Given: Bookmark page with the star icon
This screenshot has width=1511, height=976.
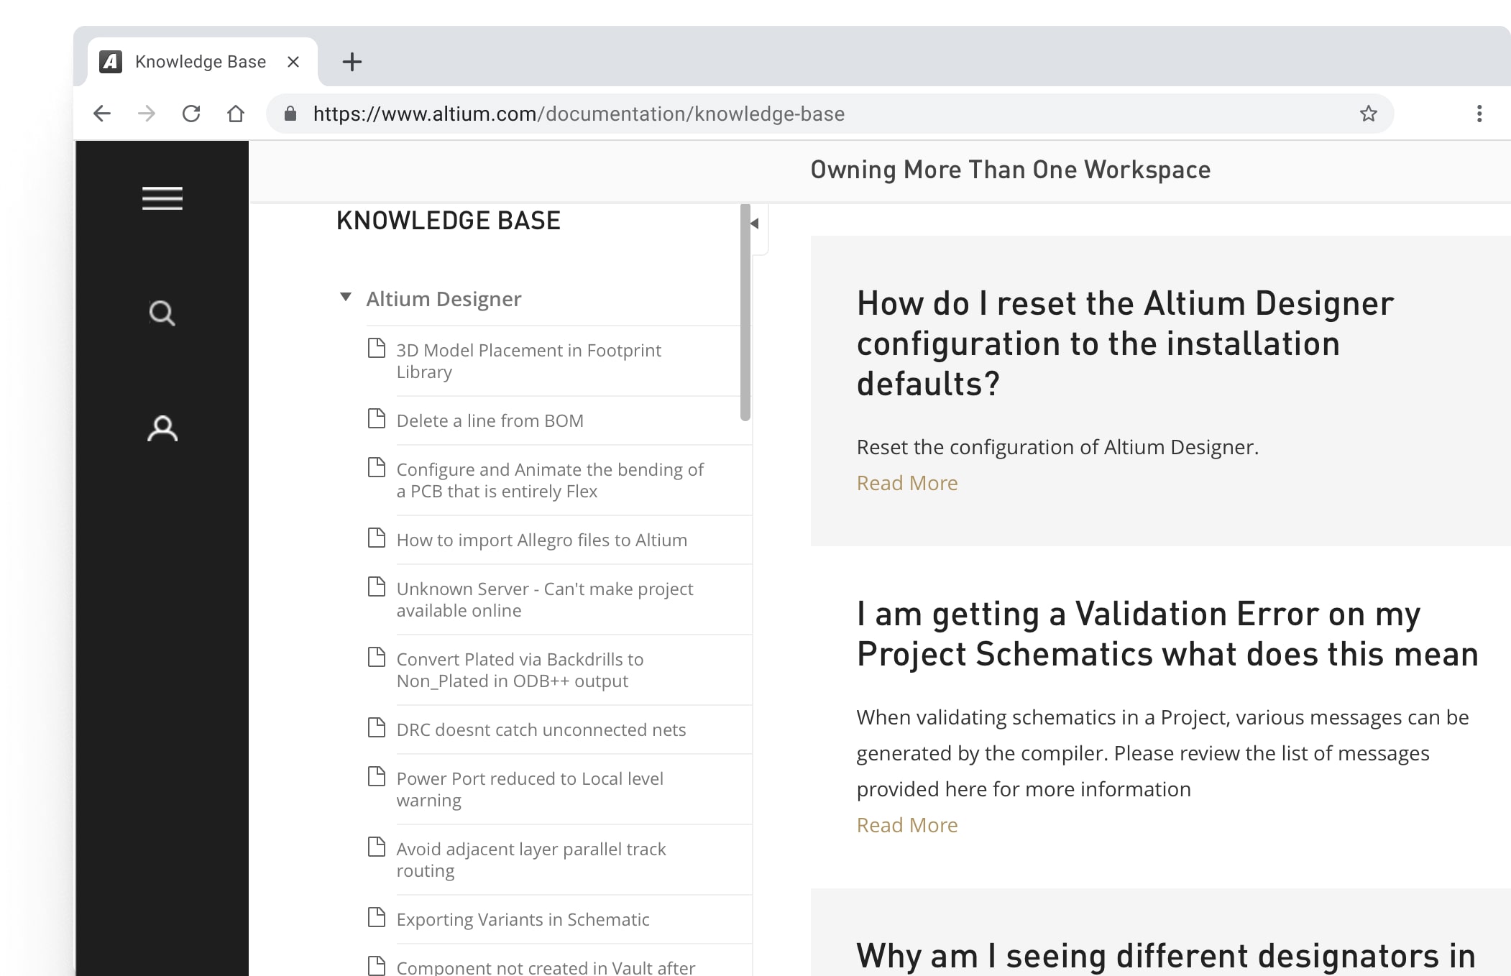Looking at the screenshot, I should coord(1368,114).
